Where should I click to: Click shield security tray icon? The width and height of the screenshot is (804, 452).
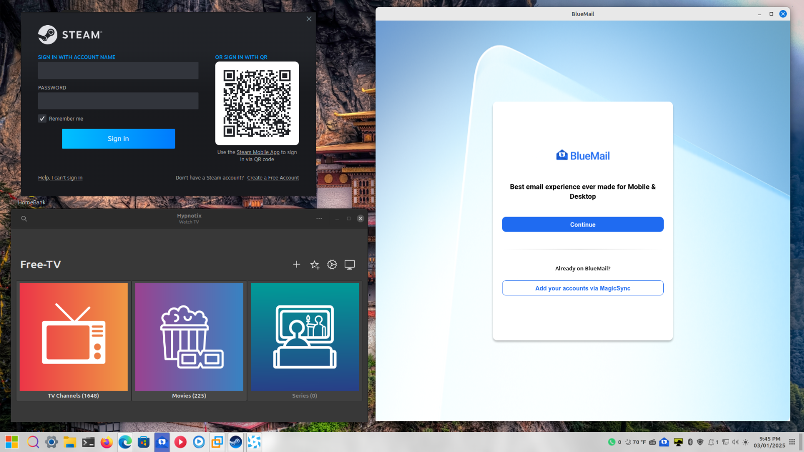(x=700, y=442)
